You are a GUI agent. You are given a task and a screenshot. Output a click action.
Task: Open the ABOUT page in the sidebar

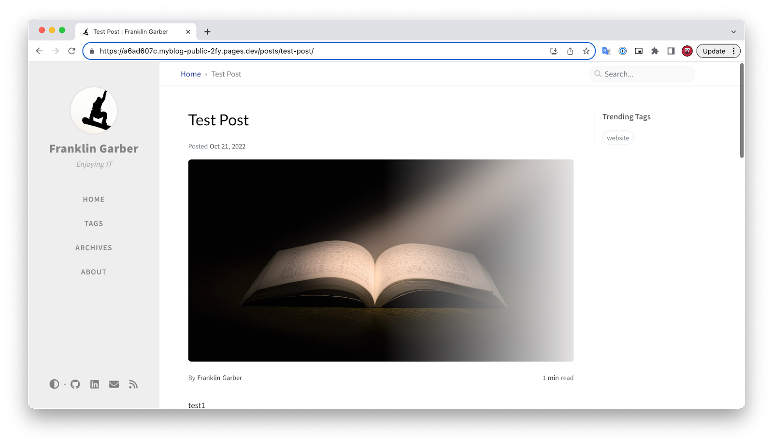coord(94,272)
